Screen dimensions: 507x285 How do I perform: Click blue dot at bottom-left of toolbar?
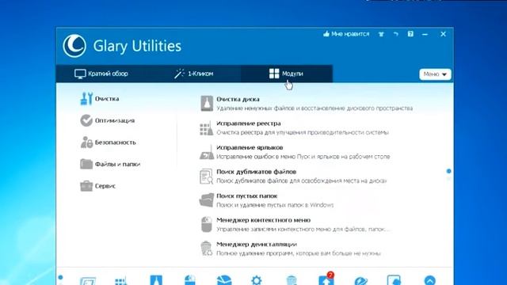(60, 277)
